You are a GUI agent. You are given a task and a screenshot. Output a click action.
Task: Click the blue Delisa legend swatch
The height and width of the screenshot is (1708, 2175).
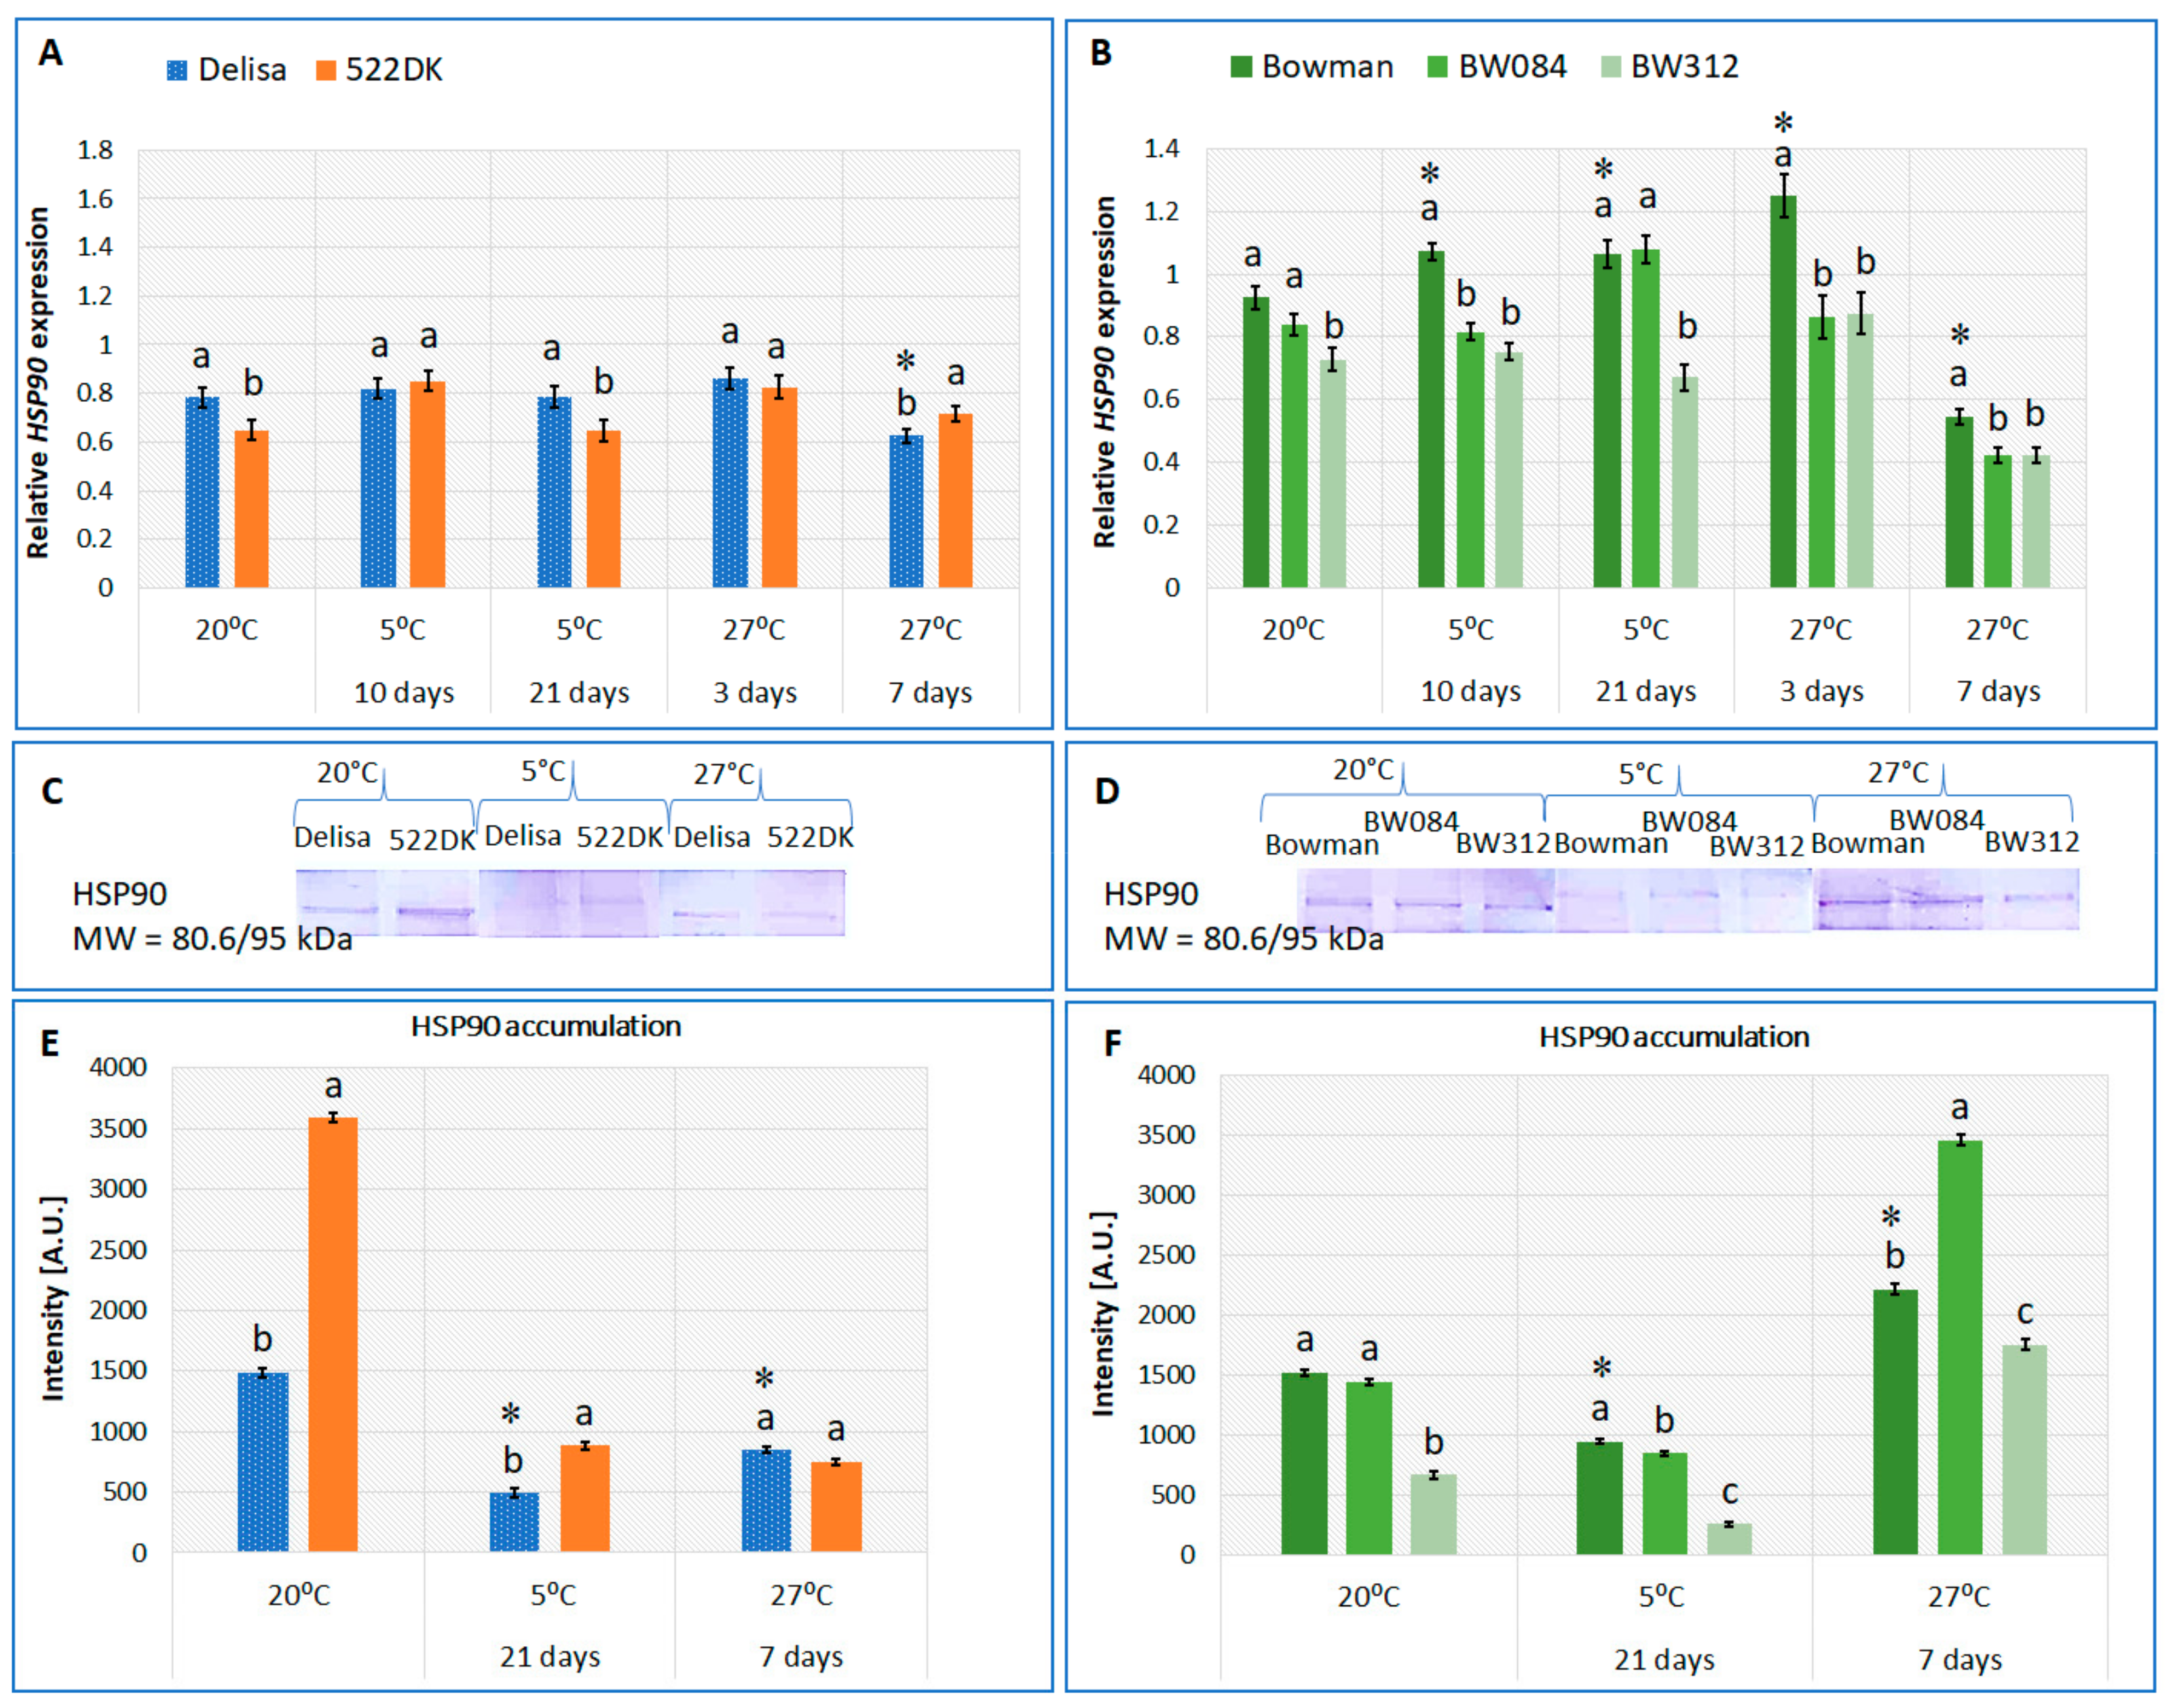177,70
